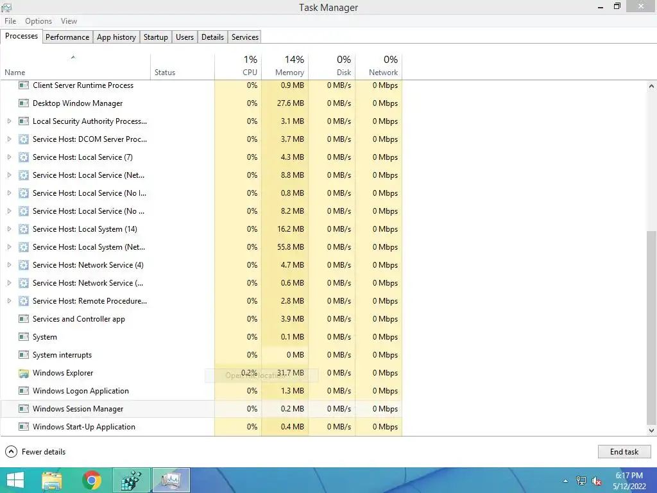The height and width of the screenshot is (493, 657).
Task: Click the 55.8 MB memory value
Action: coord(291,247)
